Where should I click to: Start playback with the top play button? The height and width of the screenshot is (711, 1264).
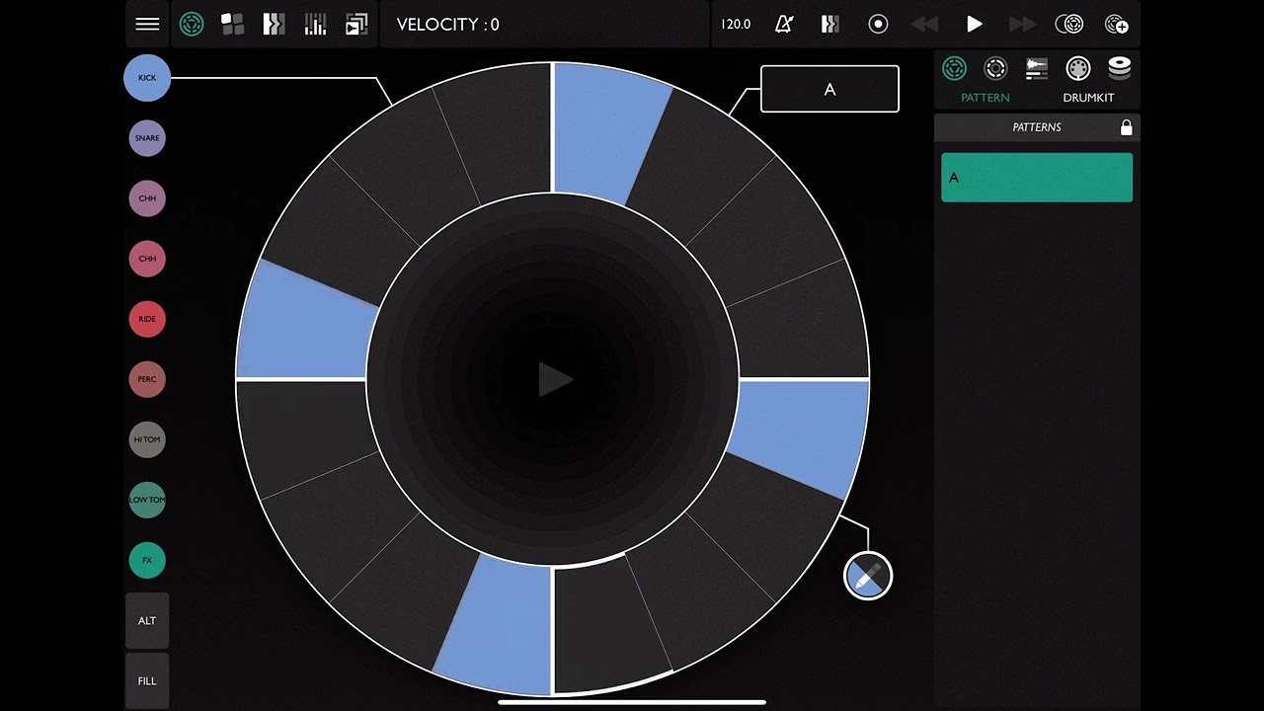pyautogui.click(x=975, y=24)
